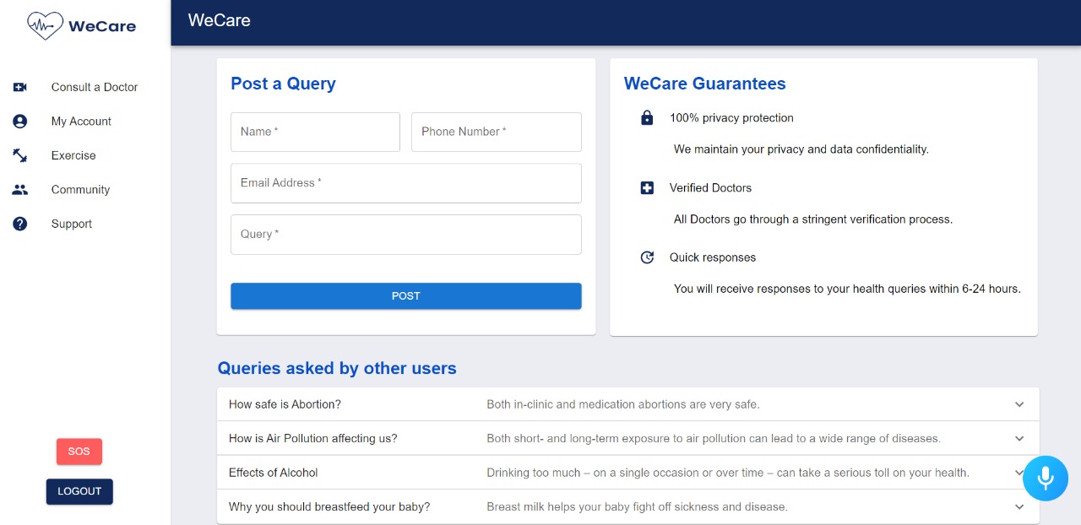This screenshot has width=1081, height=525.
Task: Click the WeCare heart logo in sidebar
Action: (45, 25)
